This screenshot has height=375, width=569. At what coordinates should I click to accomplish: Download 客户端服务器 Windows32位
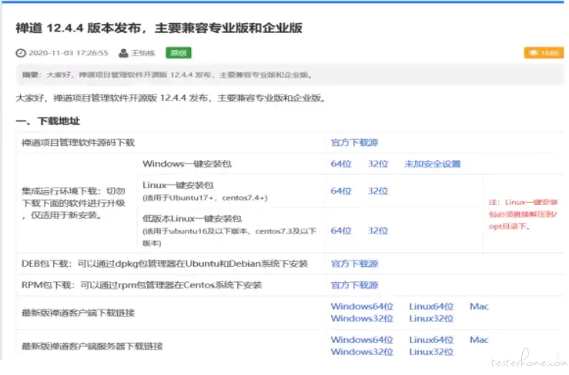(x=362, y=352)
